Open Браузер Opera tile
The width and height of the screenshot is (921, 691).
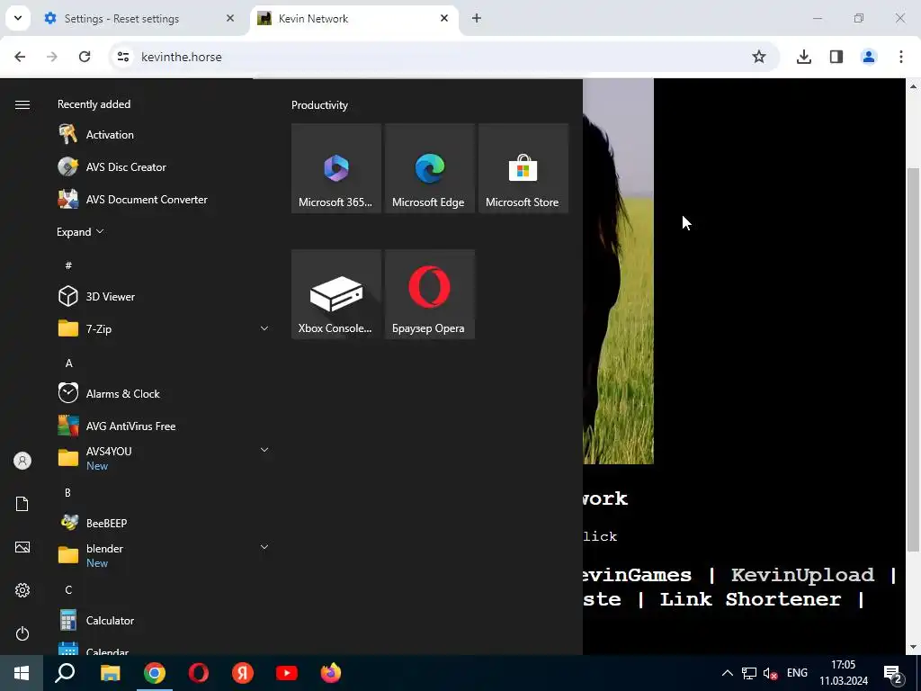(429, 294)
